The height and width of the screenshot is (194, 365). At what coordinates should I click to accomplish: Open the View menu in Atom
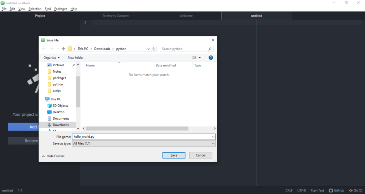pos(22,9)
